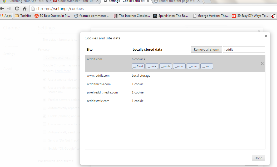277x167 pixels.
Task: Close the Publishing Your App tab
Action: click(47, 1)
